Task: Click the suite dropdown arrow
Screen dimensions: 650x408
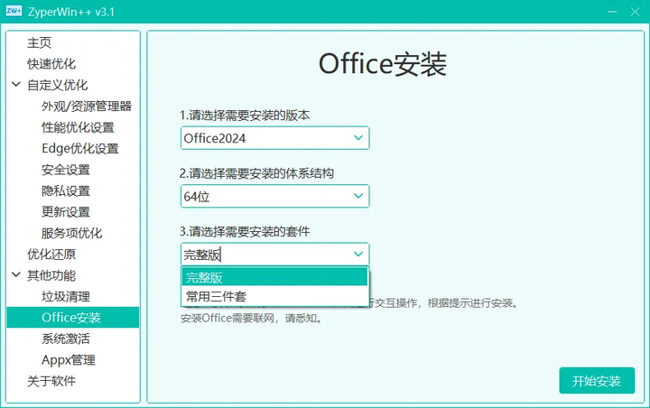Action: (358, 255)
